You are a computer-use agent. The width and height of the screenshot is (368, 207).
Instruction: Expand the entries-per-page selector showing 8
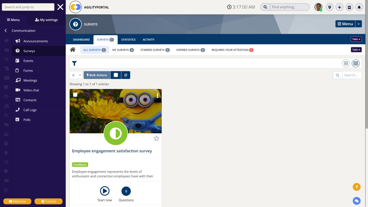[76, 75]
